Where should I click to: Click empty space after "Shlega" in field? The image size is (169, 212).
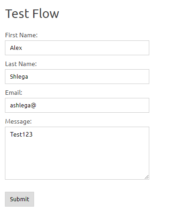[88, 76]
